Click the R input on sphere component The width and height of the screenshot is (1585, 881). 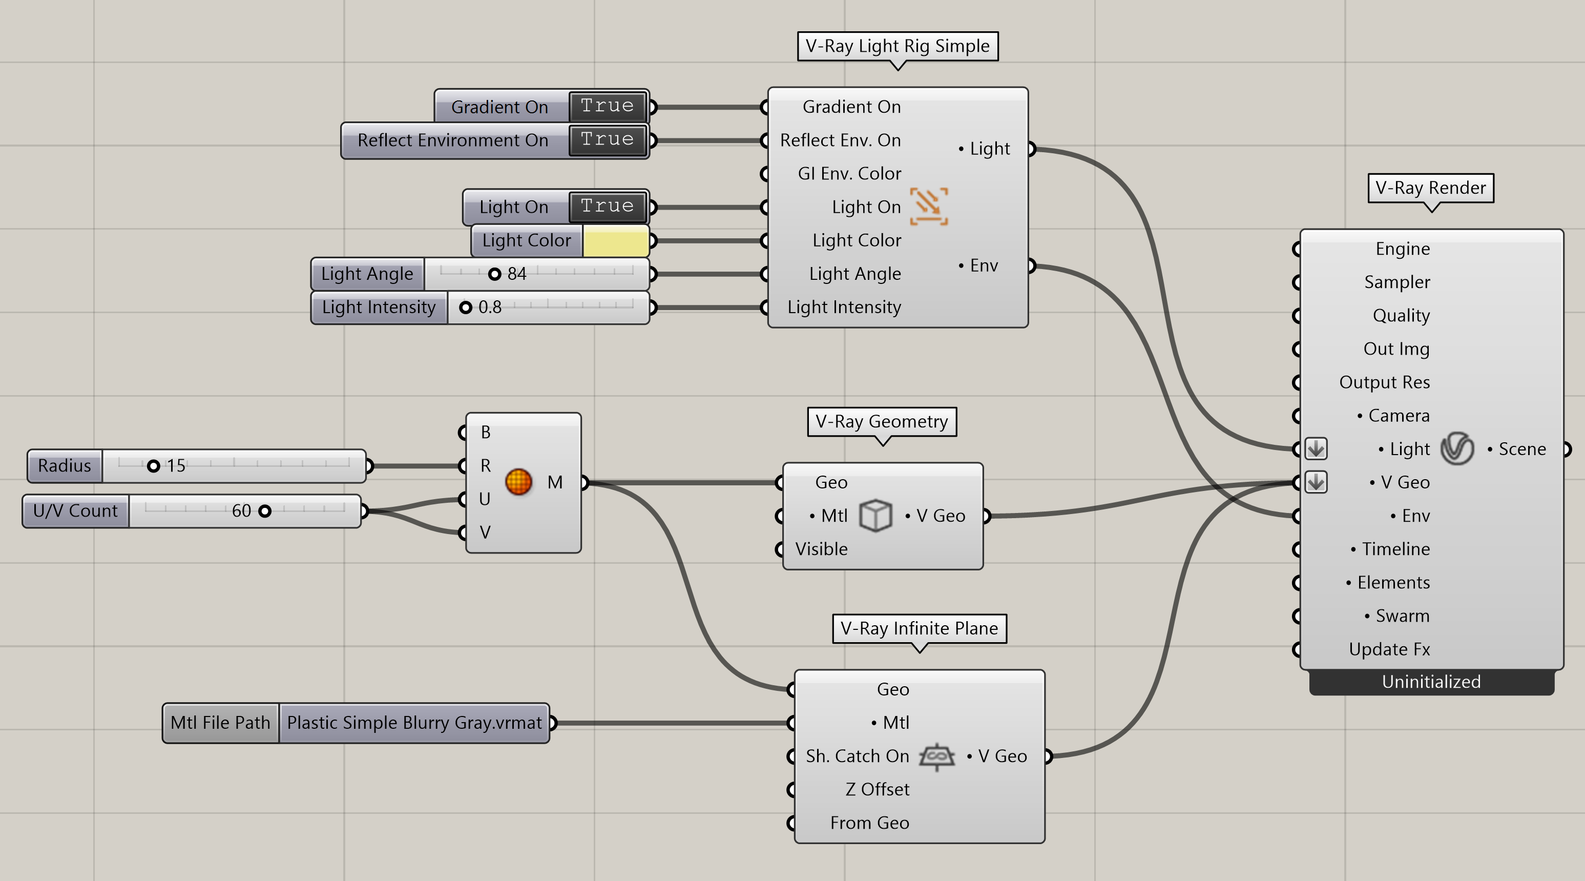[x=486, y=465]
